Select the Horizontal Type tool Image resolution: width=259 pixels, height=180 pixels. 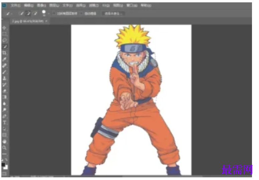pyautogui.click(x=4, y=122)
